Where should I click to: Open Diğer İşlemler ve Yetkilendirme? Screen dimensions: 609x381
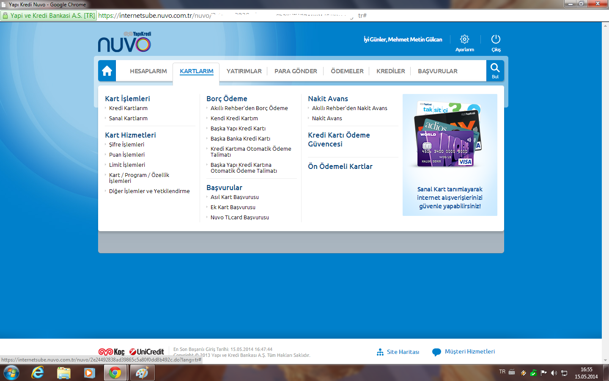click(149, 191)
